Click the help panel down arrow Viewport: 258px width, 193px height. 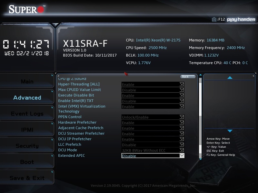(x=230, y=131)
